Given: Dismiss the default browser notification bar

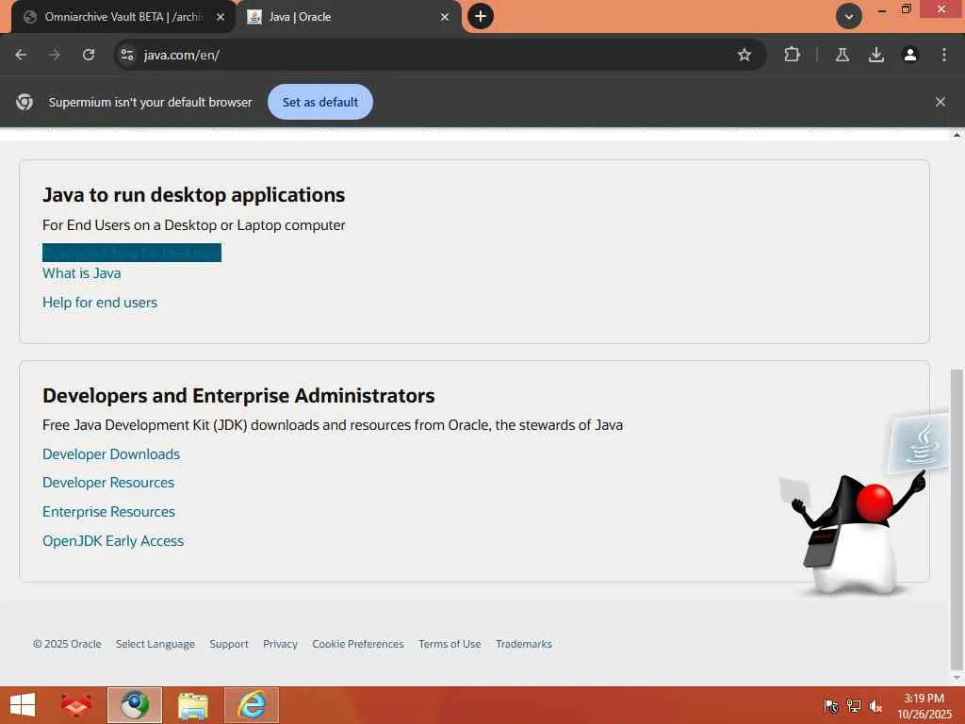Looking at the screenshot, I should [940, 102].
